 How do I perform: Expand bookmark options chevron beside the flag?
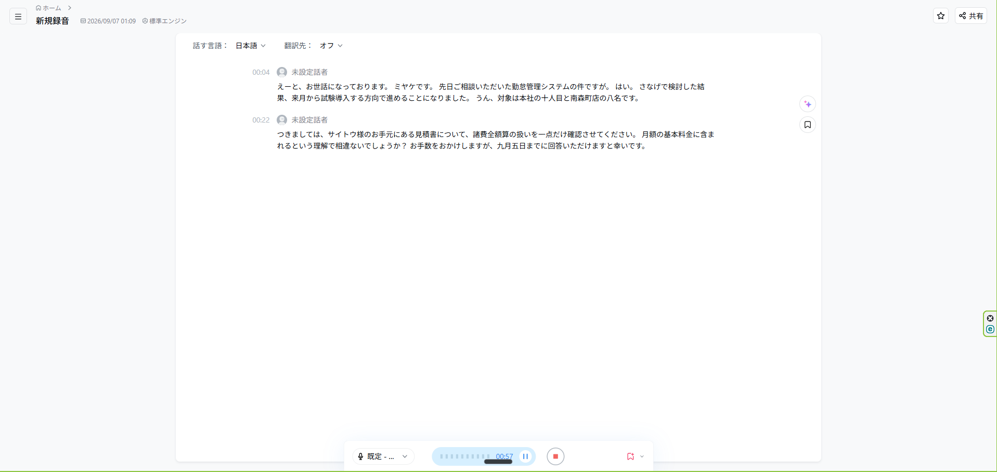tap(642, 456)
